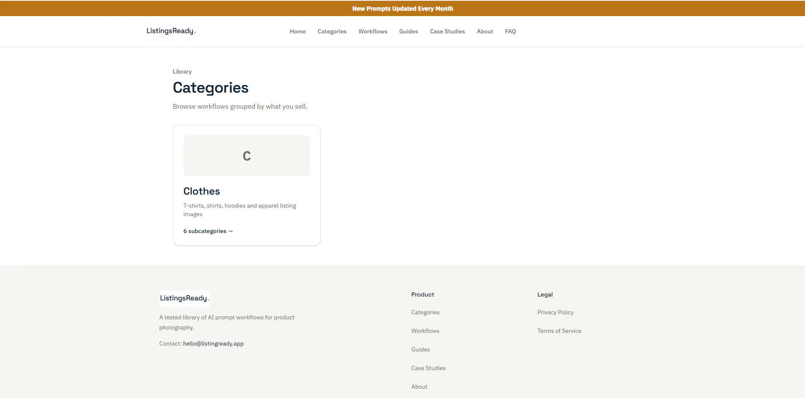This screenshot has width=805, height=398.
Task: Go to Workflows in the top navigation
Action: click(x=373, y=31)
